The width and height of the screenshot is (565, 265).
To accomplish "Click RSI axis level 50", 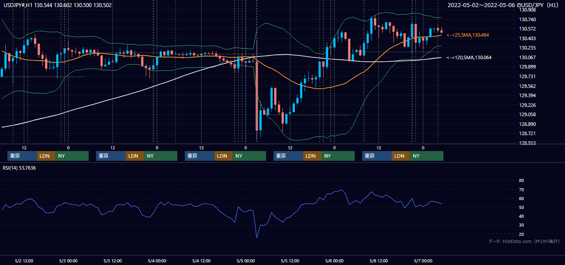I will coord(521,208).
